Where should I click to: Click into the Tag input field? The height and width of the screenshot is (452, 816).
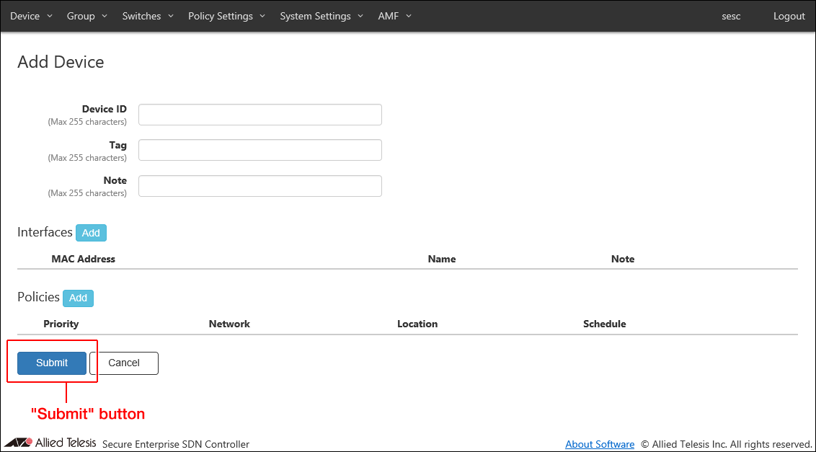point(260,150)
